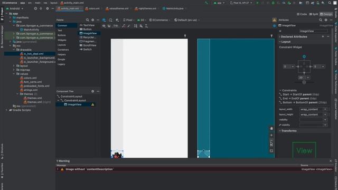The height and width of the screenshot is (190, 338).
Task: Click the Infer Constraints wand icon
Action: click(x=129, y=26)
